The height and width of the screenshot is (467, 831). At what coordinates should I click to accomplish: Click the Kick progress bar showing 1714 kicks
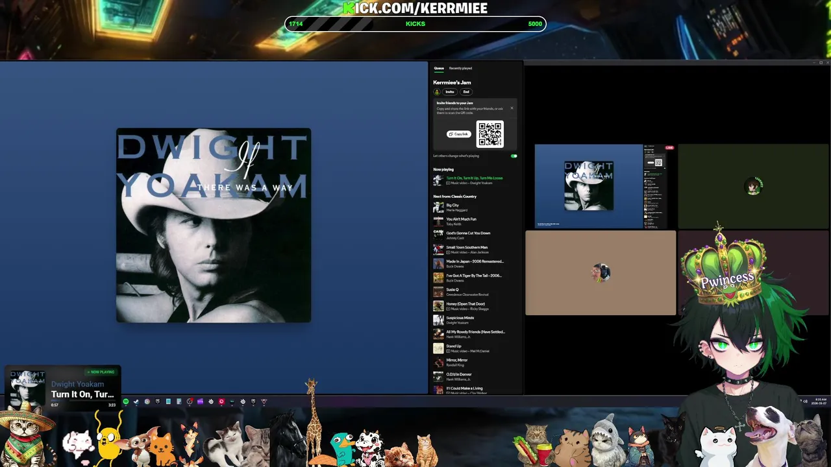point(415,24)
